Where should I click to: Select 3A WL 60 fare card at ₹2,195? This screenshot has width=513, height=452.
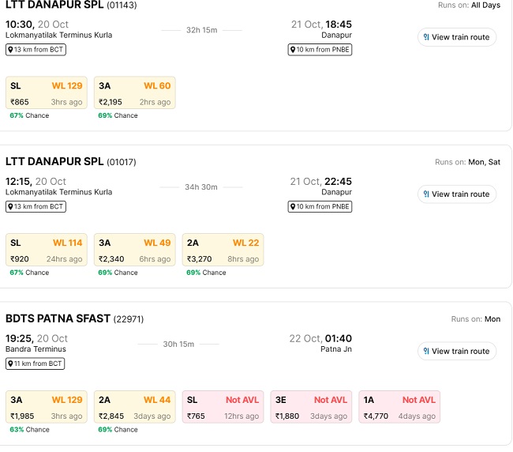(x=134, y=93)
